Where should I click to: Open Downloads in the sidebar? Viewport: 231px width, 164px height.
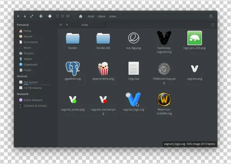tap(30, 64)
